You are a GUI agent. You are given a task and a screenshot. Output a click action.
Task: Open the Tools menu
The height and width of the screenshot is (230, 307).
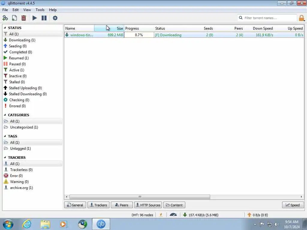click(40, 10)
